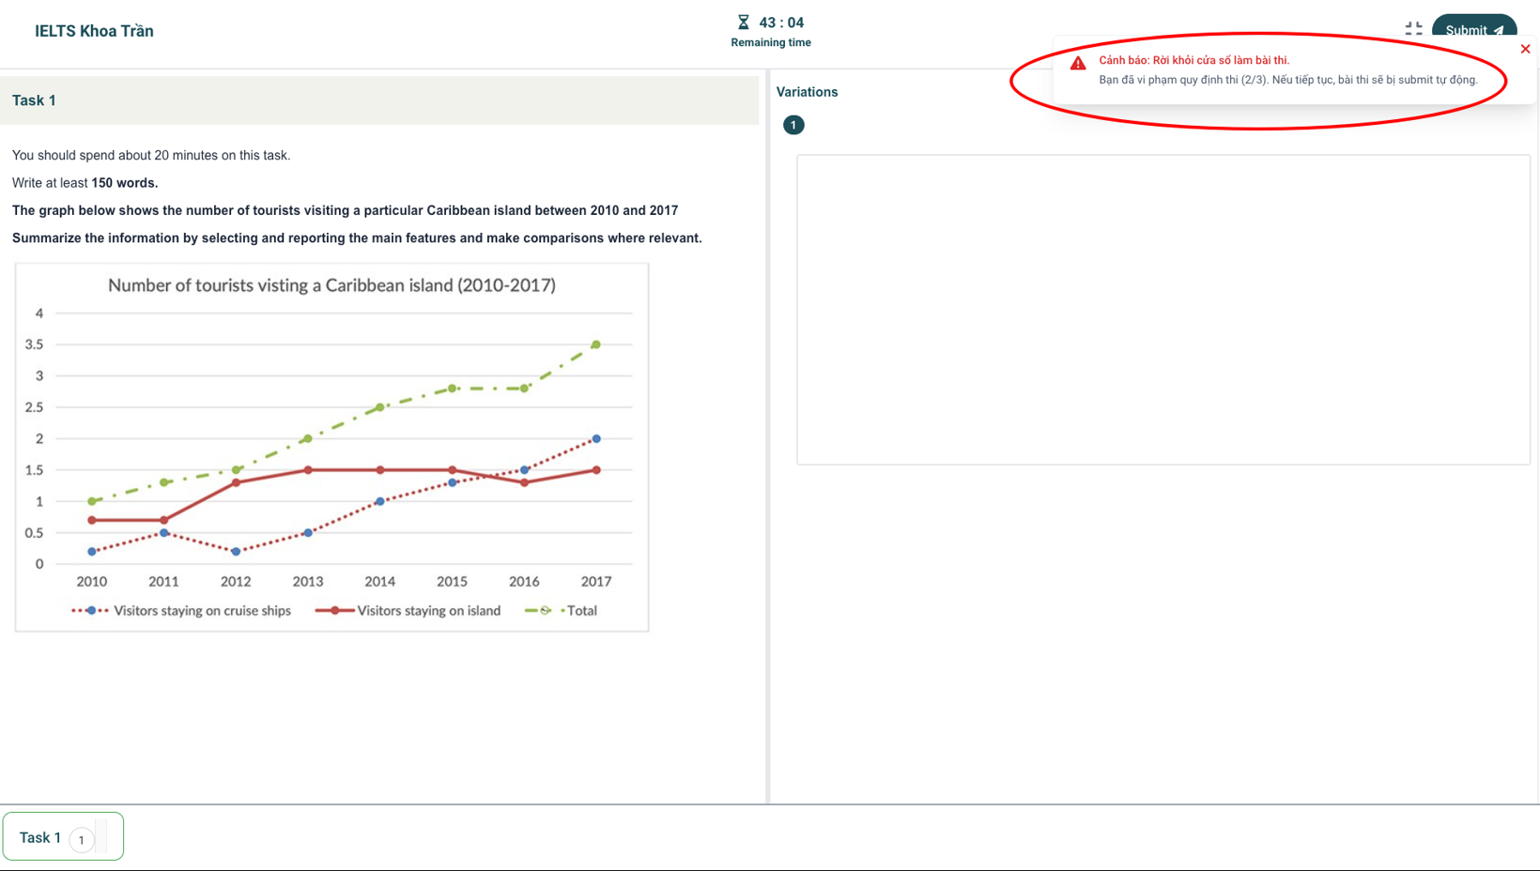Viewport: 1540px width, 871px height.
Task: Click the IELTS Khoa Tràn site title
Action: (94, 31)
